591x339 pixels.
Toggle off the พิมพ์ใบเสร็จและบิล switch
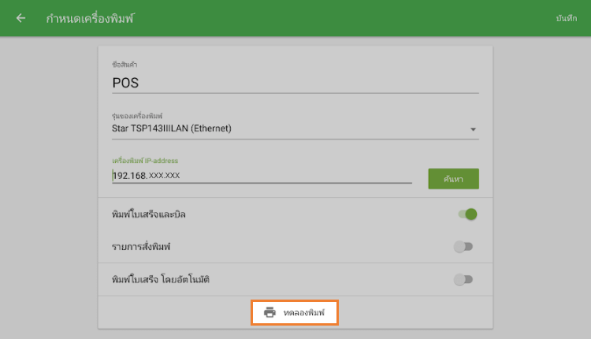[467, 214]
